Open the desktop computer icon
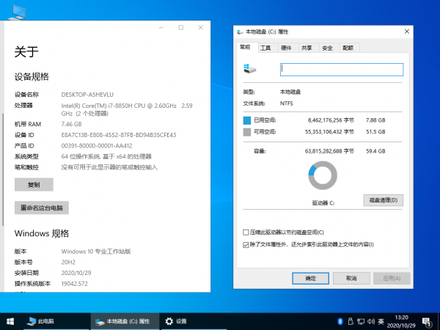The height and width of the screenshot is (330, 440). (17, 12)
